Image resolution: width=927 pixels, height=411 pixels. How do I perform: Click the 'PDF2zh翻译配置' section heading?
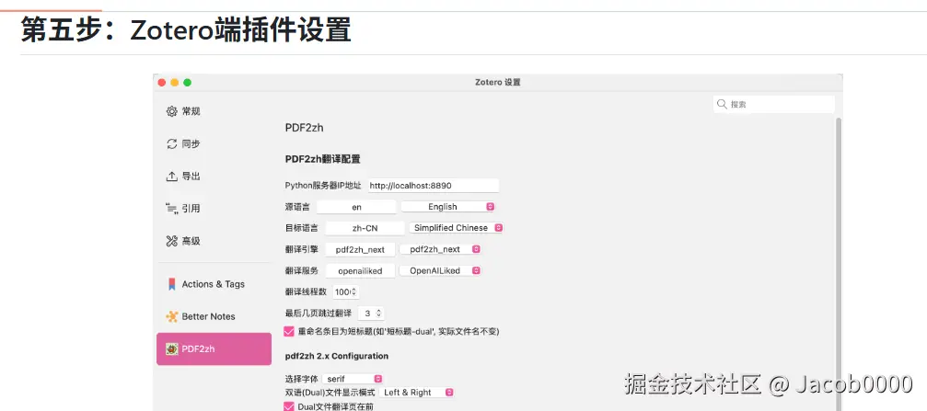click(x=323, y=159)
